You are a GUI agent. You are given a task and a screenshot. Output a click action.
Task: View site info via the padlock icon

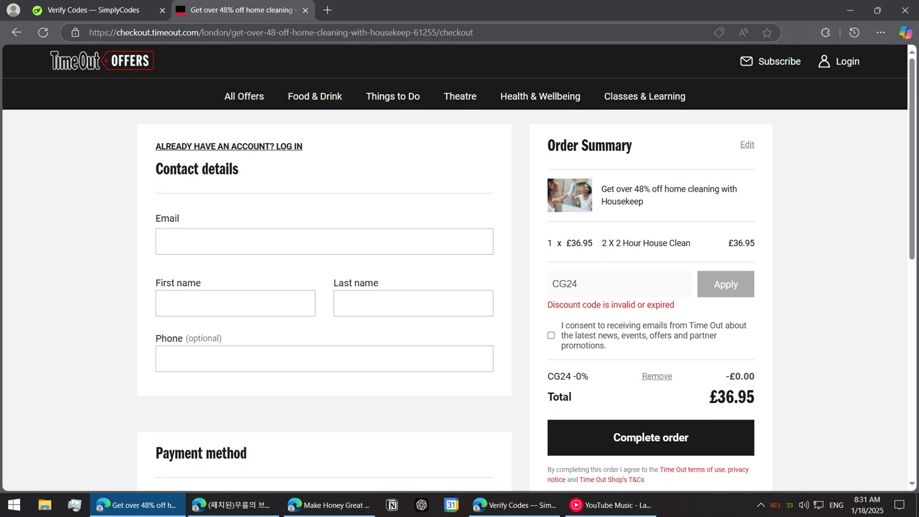(x=75, y=32)
